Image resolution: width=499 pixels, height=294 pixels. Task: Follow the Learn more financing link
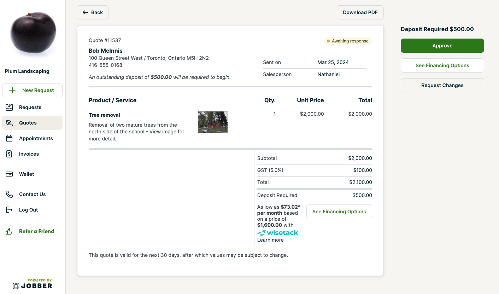(x=270, y=240)
